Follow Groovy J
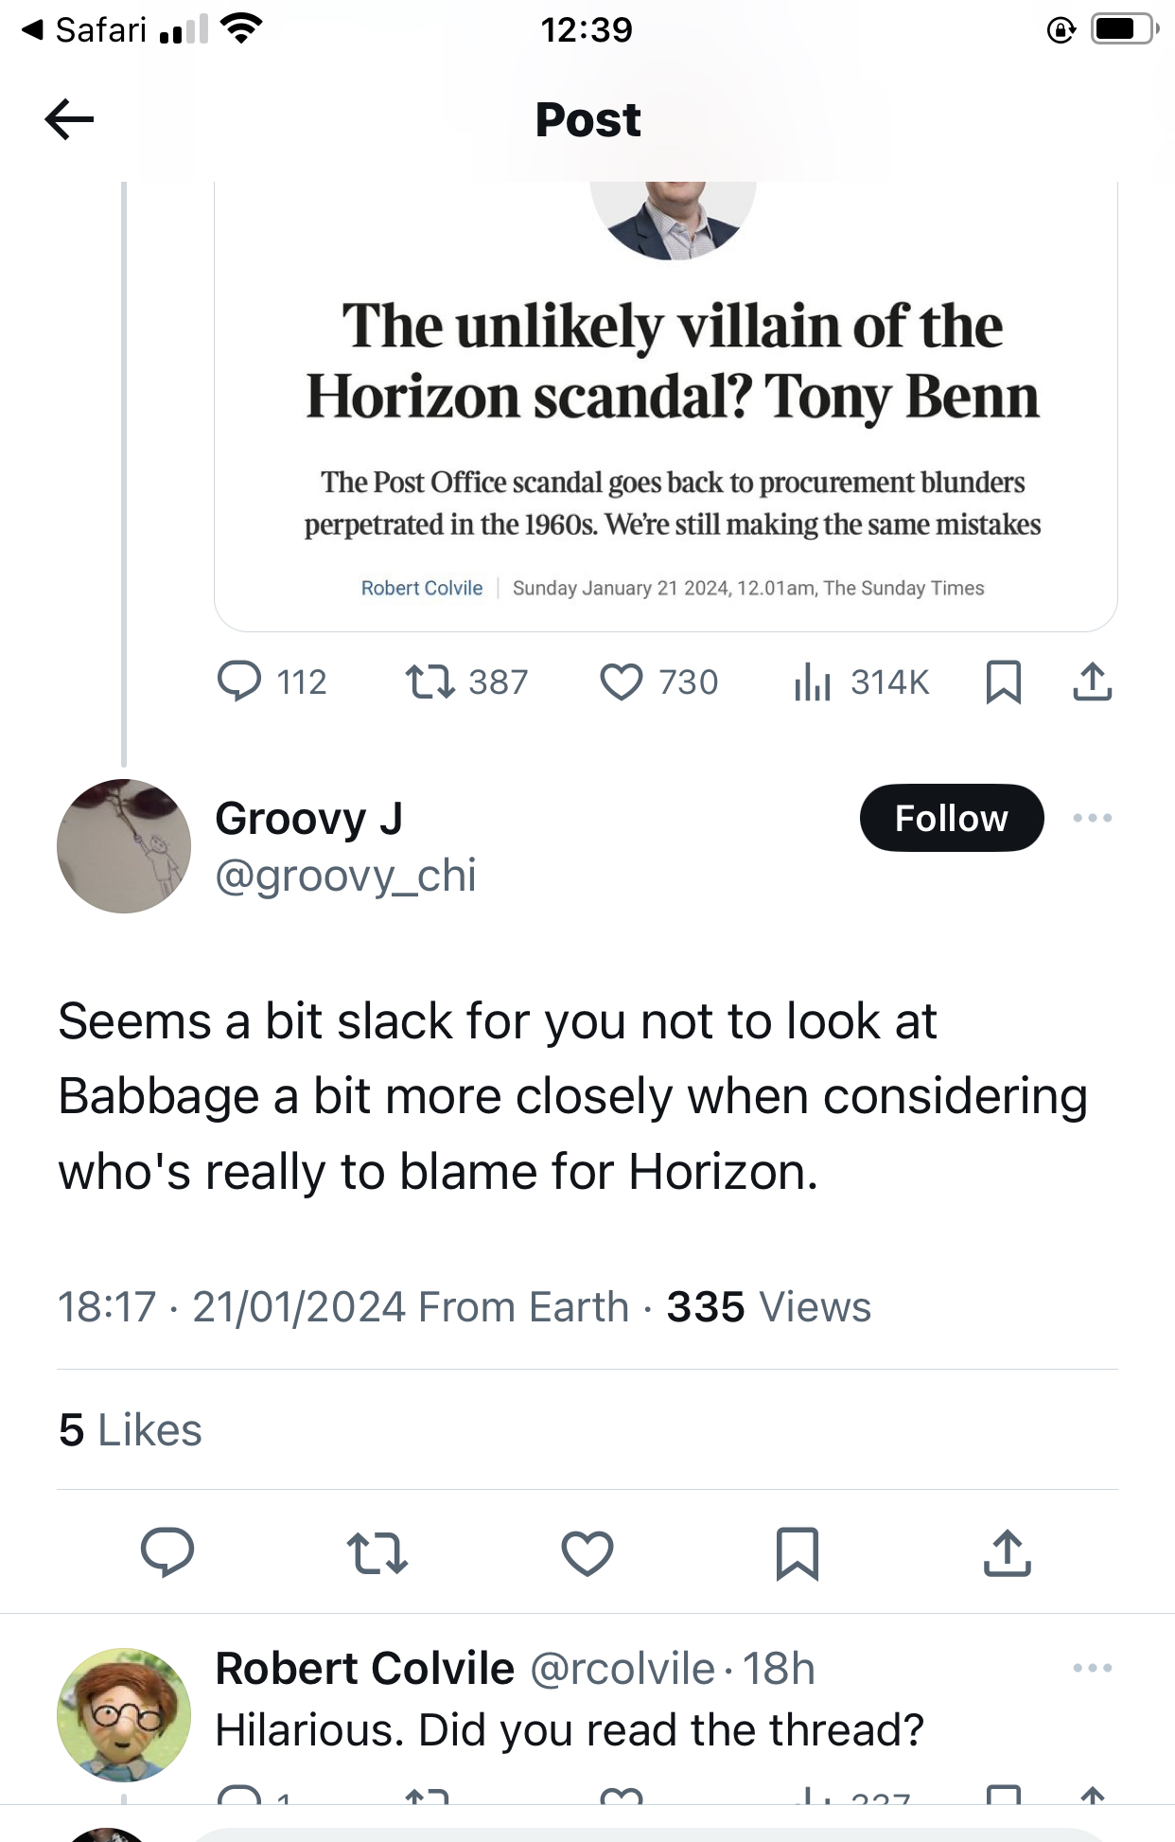Viewport: 1175px width, 1842px height. (951, 818)
